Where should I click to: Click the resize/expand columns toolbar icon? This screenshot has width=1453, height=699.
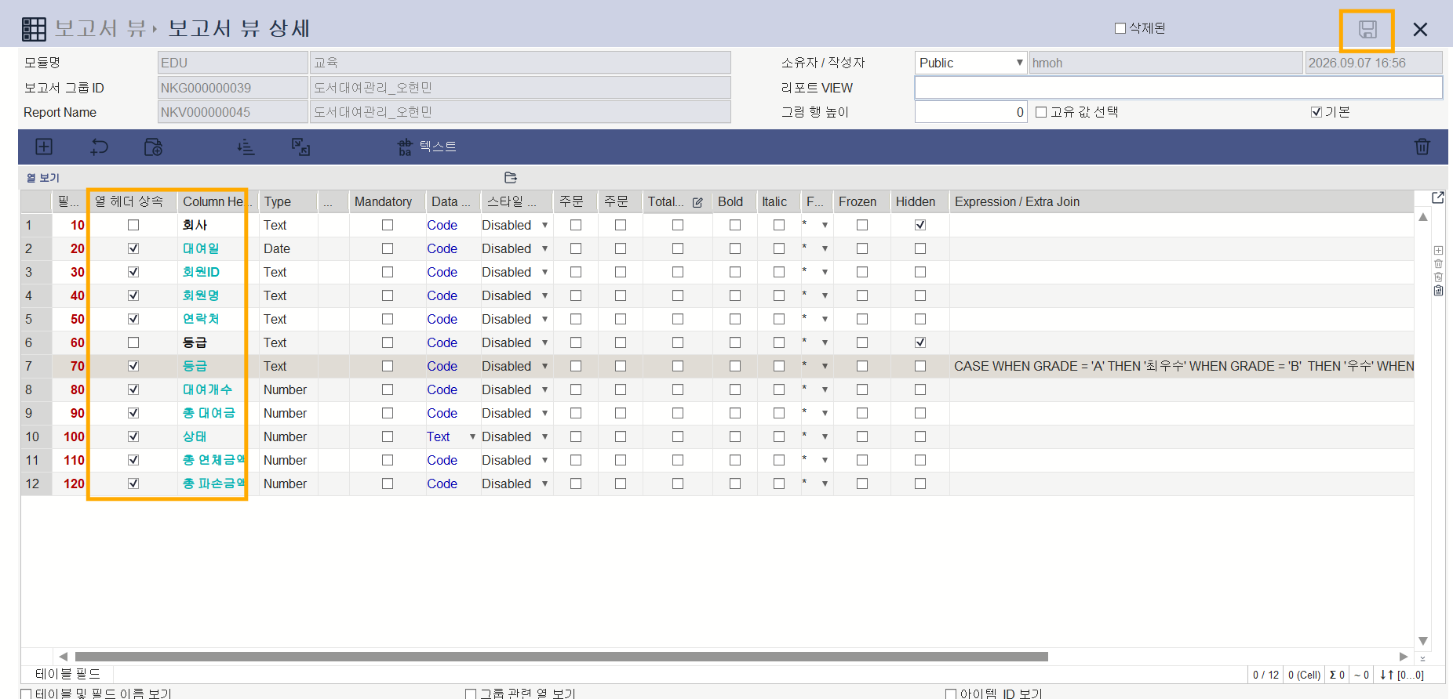tap(300, 147)
